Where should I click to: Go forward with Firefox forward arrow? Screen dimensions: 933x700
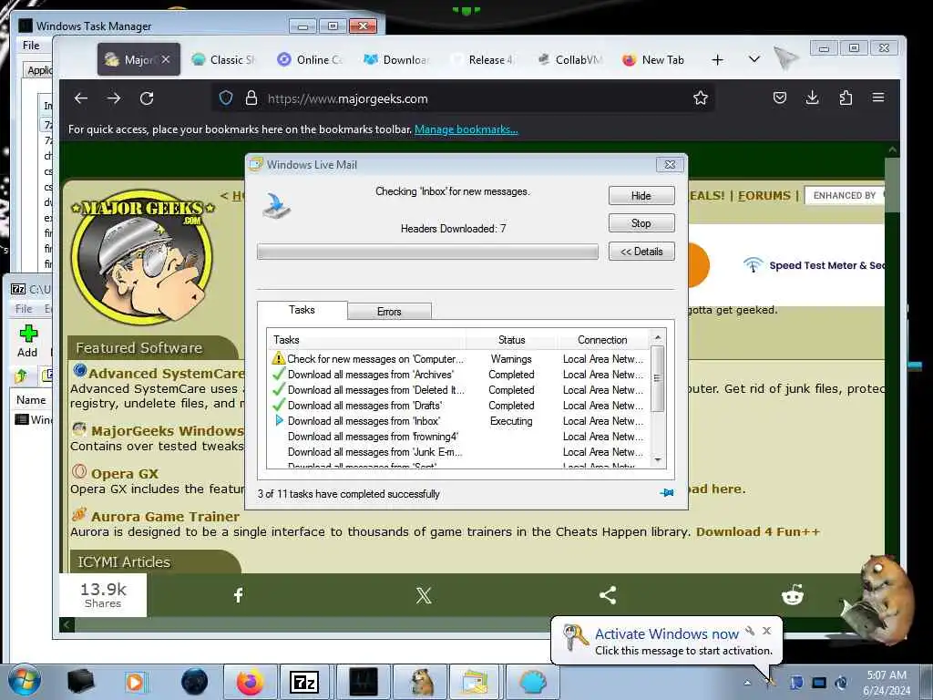pyautogui.click(x=114, y=98)
